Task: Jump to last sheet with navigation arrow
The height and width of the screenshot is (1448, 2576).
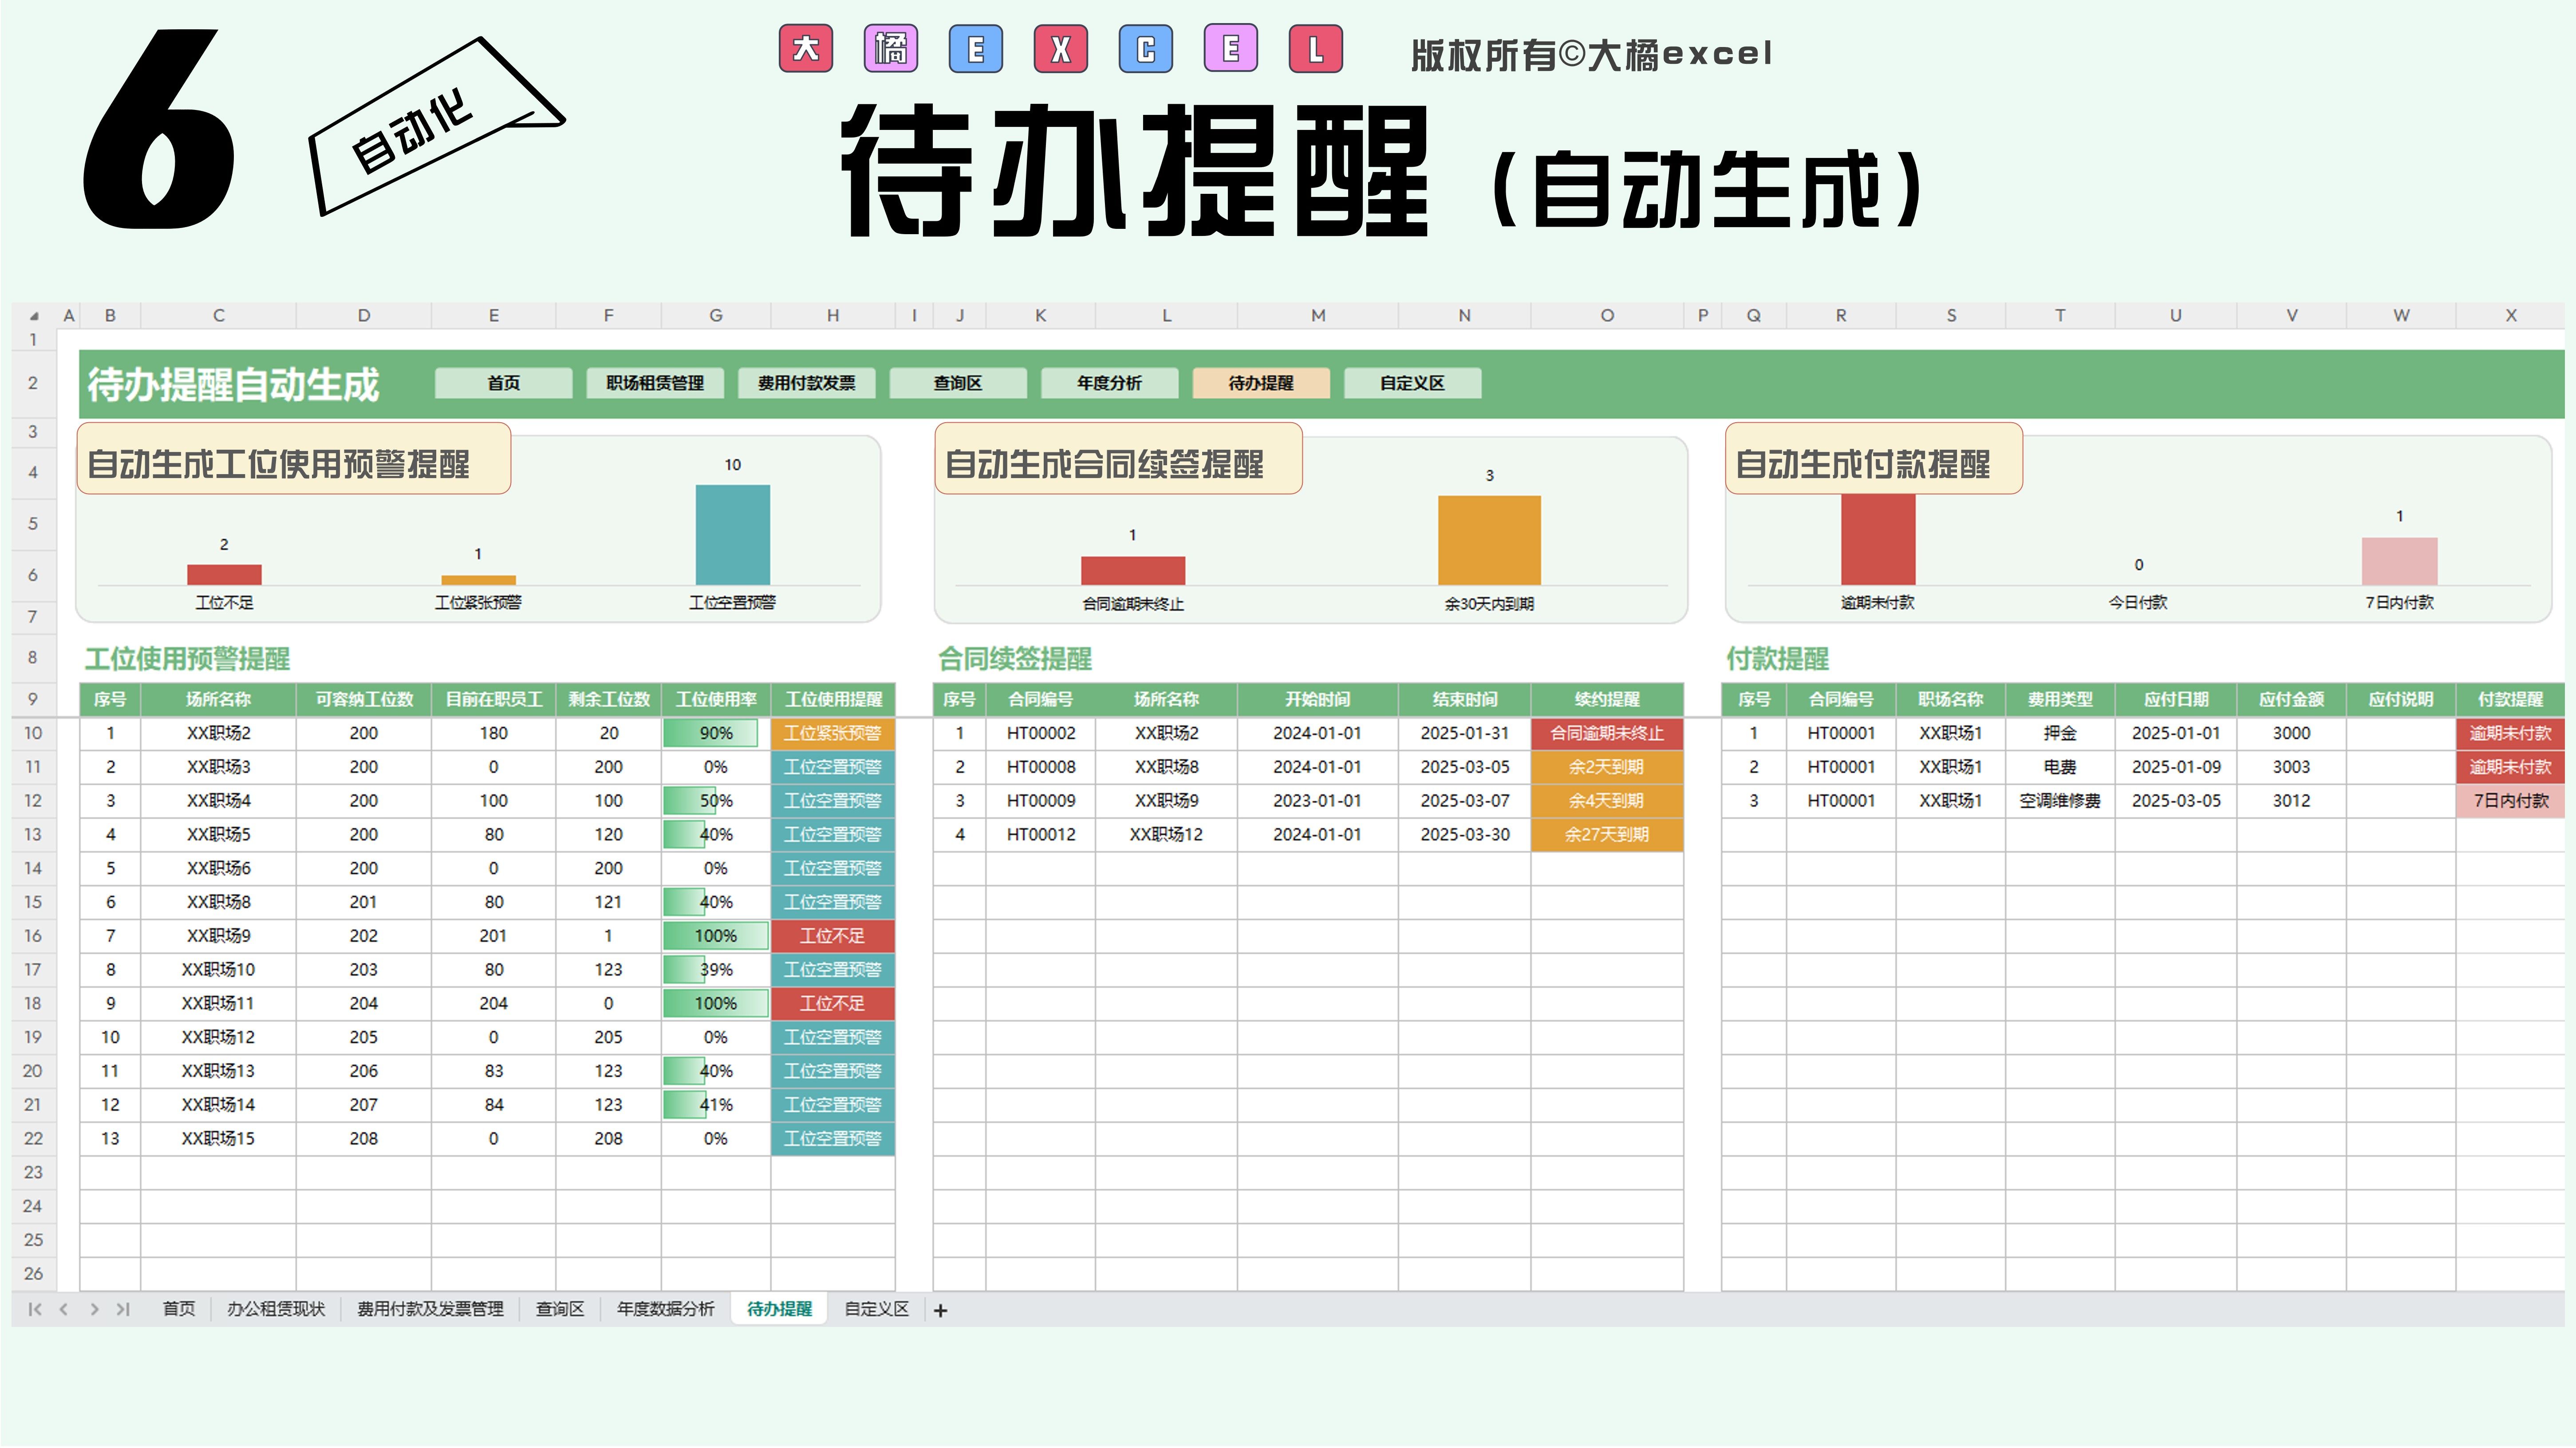Action: 123,1309
